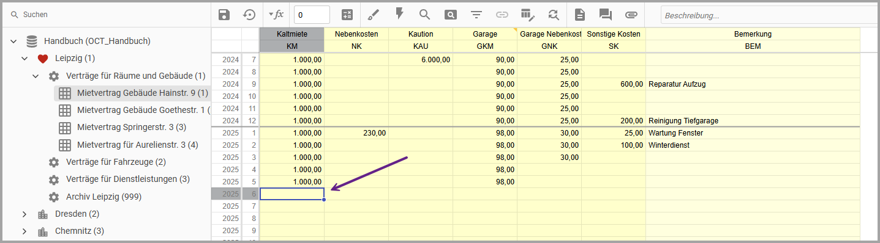Click the magnifier search icon
The width and height of the screenshot is (880, 243).
pyautogui.click(x=424, y=15)
